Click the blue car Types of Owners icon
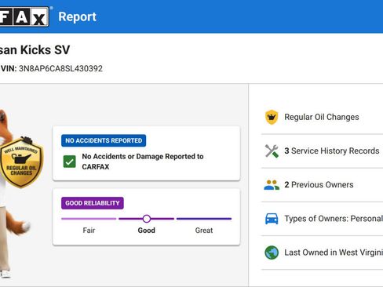The width and height of the screenshot is (383, 287). (x=272, y=219)
